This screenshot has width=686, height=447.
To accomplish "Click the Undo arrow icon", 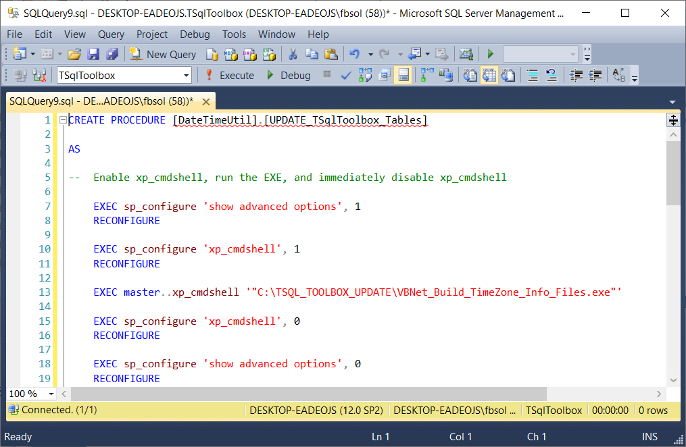I will (x=353, y=54).
